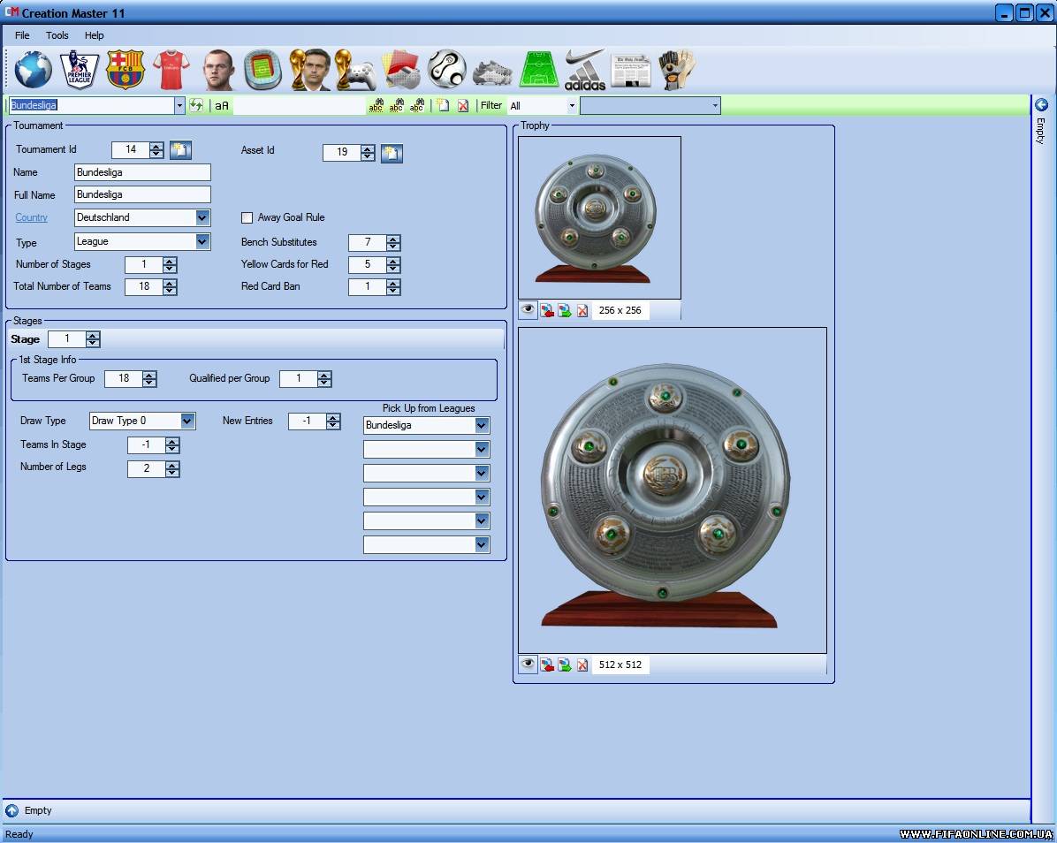The width and height of the screenshot is (1057, 843).
Task: Open the Bundesliga tournament selector dropdown
Action: pos(179,106)
